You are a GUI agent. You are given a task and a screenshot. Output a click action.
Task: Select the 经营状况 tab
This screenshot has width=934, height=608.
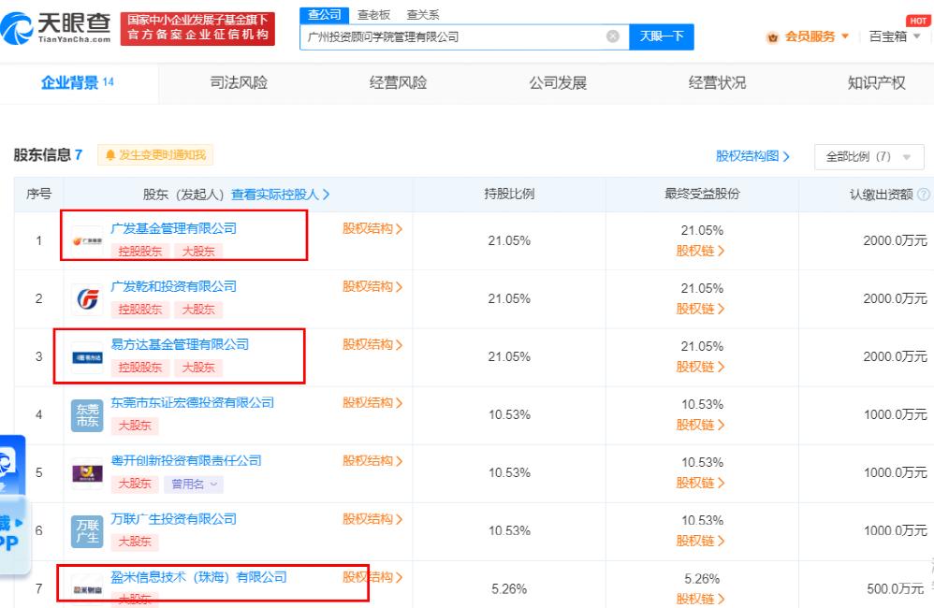tap(717, 82)
